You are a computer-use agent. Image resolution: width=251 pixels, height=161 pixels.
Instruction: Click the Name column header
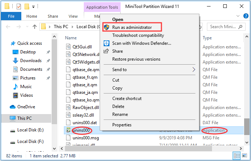71,38
